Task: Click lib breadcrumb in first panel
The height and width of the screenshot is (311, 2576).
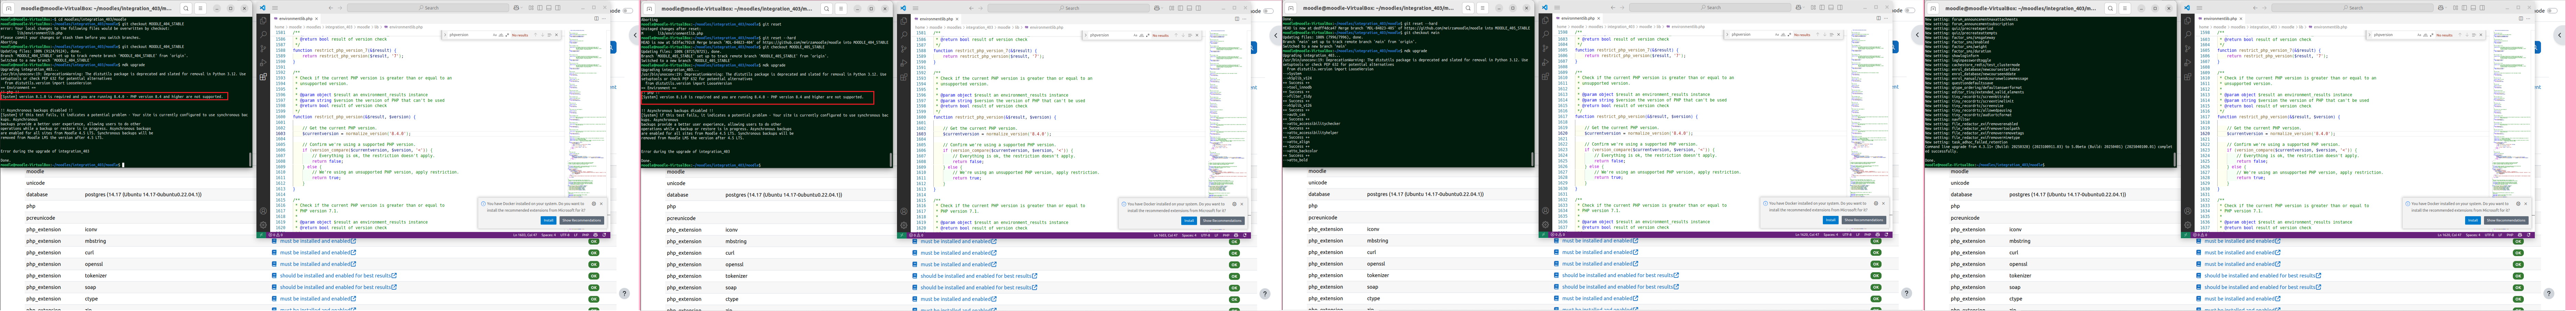Action: 377,27
